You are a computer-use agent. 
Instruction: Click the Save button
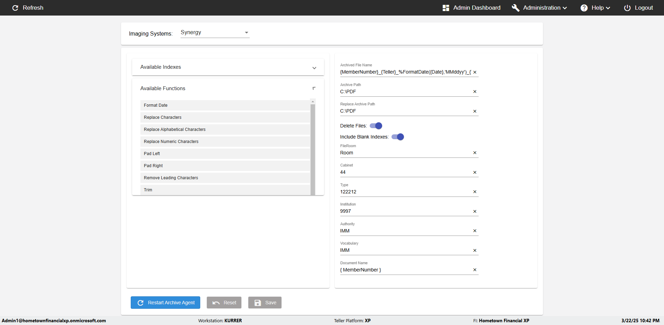265,303
